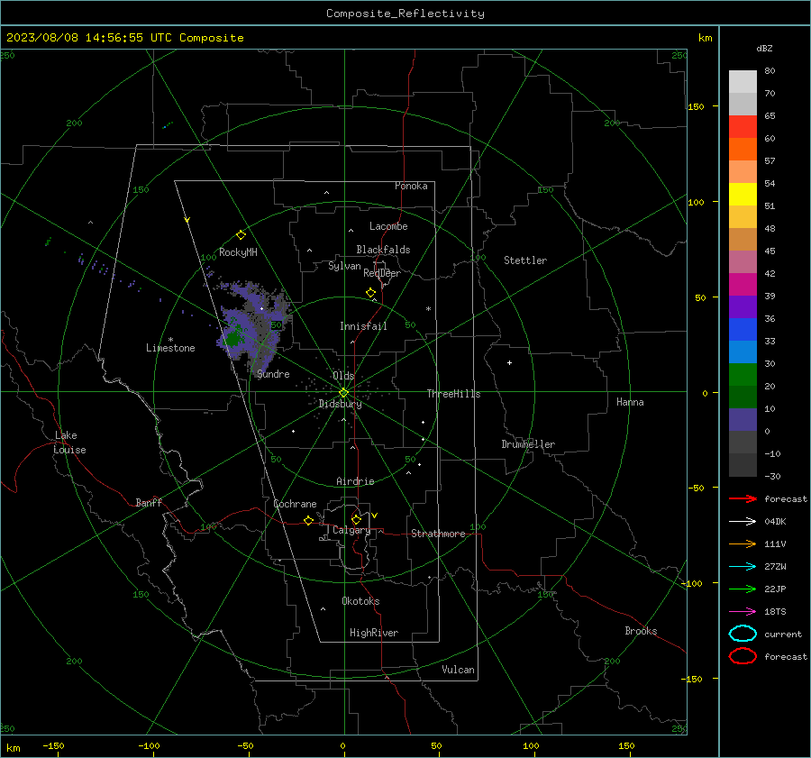
Task: Click the Limestone label
Action: click(170, 348)
